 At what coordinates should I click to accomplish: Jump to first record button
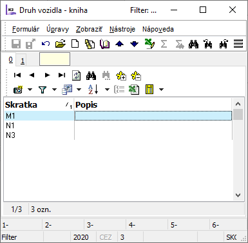[17, 75]
